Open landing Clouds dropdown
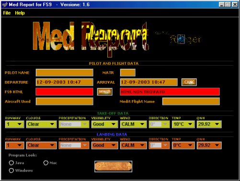 coord(41,146)
